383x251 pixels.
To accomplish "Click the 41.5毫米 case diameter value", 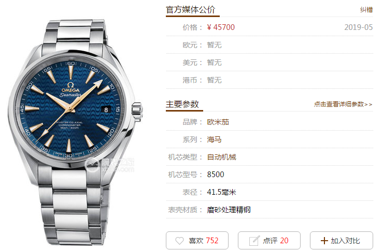I will coord(221,192).
